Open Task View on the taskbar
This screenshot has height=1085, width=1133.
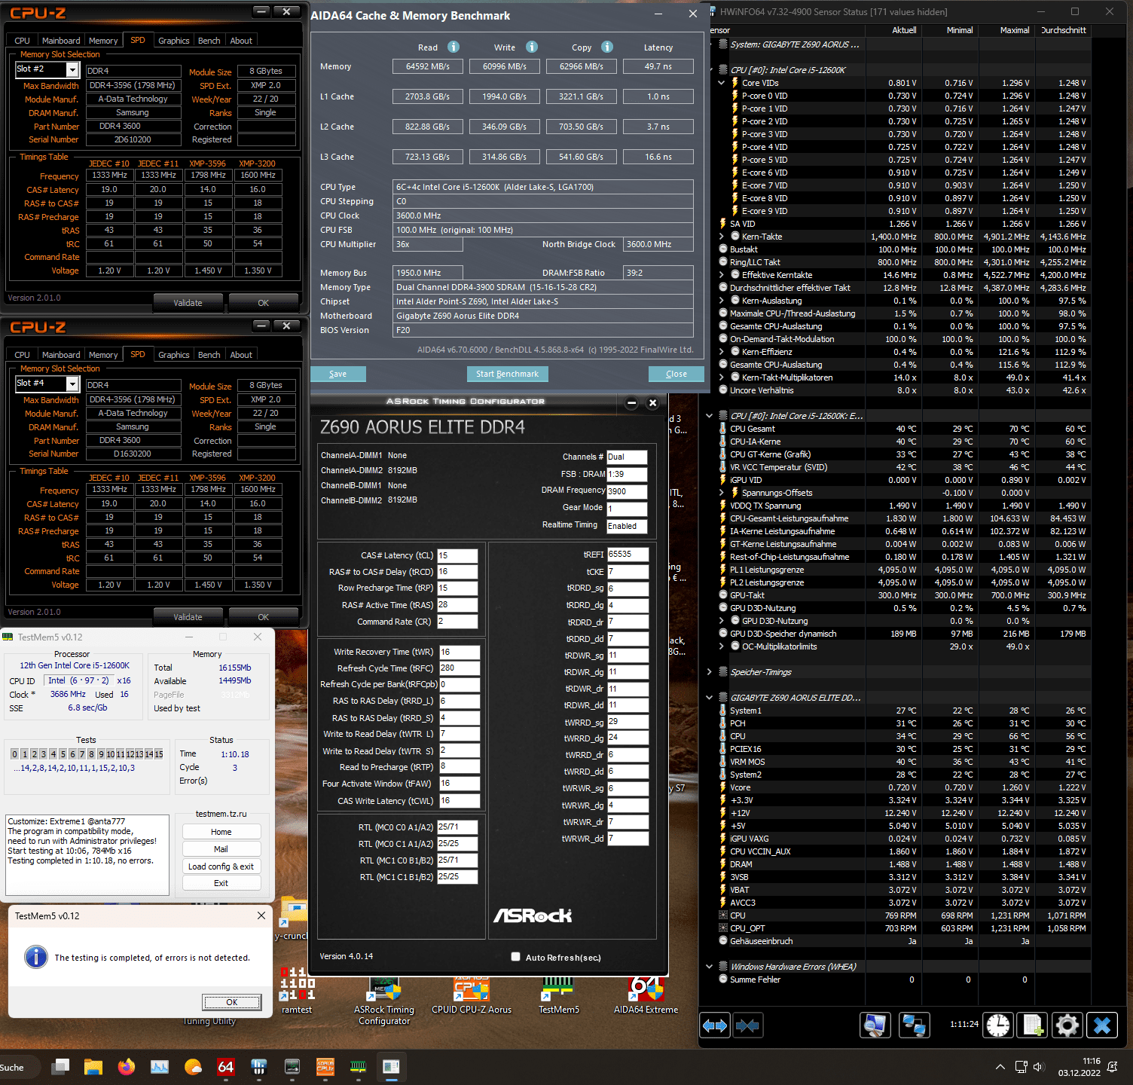60,1067
